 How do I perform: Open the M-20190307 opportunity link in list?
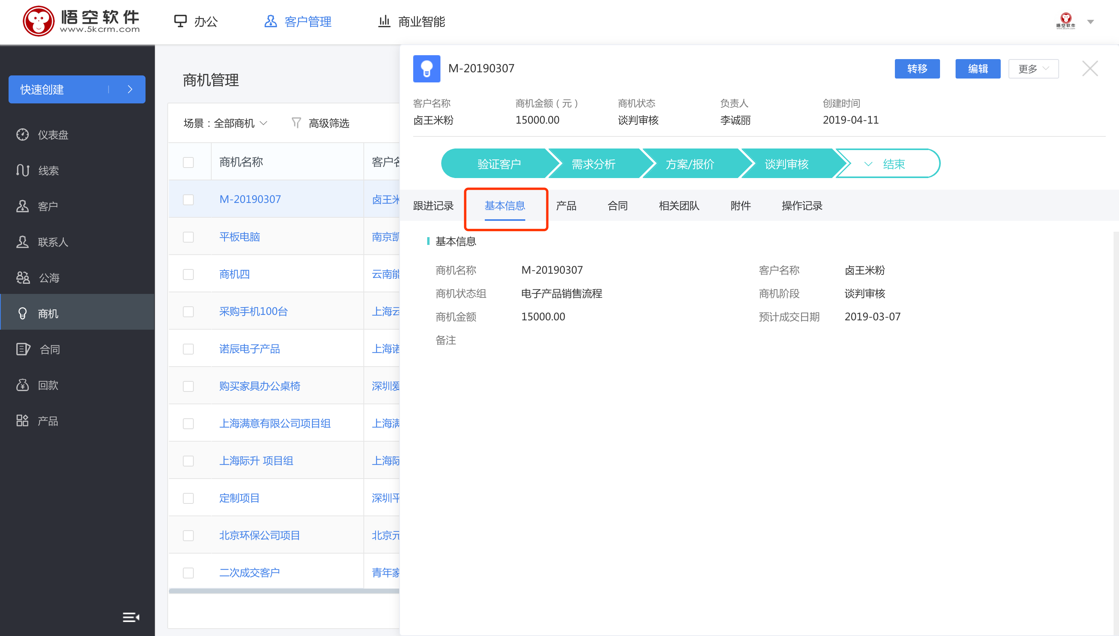coord(250,199)
